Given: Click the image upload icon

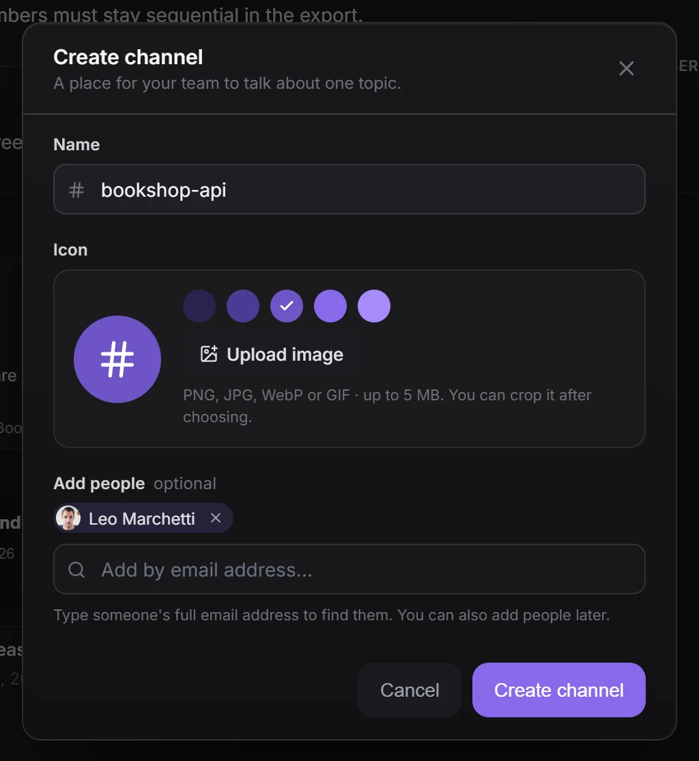Looking at the screenshot, I should 209,354.
